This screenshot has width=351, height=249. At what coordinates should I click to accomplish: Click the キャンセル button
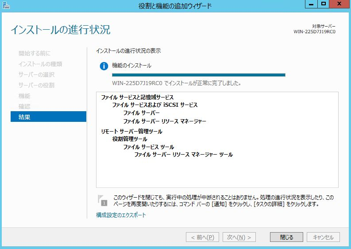pyautogui.click(x=323, y=237)
